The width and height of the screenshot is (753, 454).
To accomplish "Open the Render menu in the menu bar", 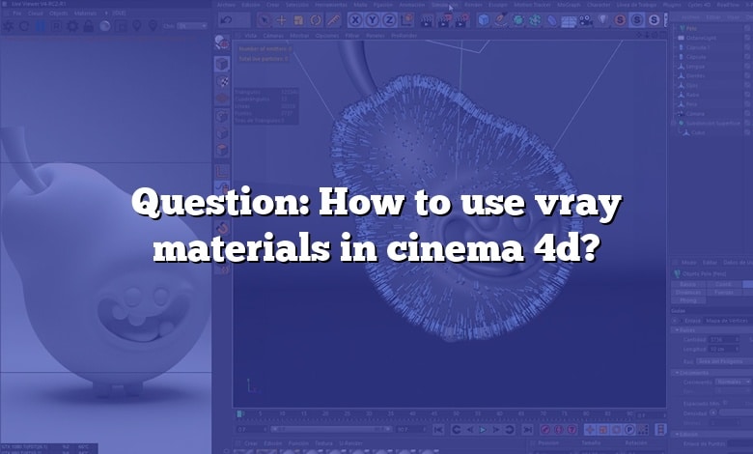I will (473, 4).
